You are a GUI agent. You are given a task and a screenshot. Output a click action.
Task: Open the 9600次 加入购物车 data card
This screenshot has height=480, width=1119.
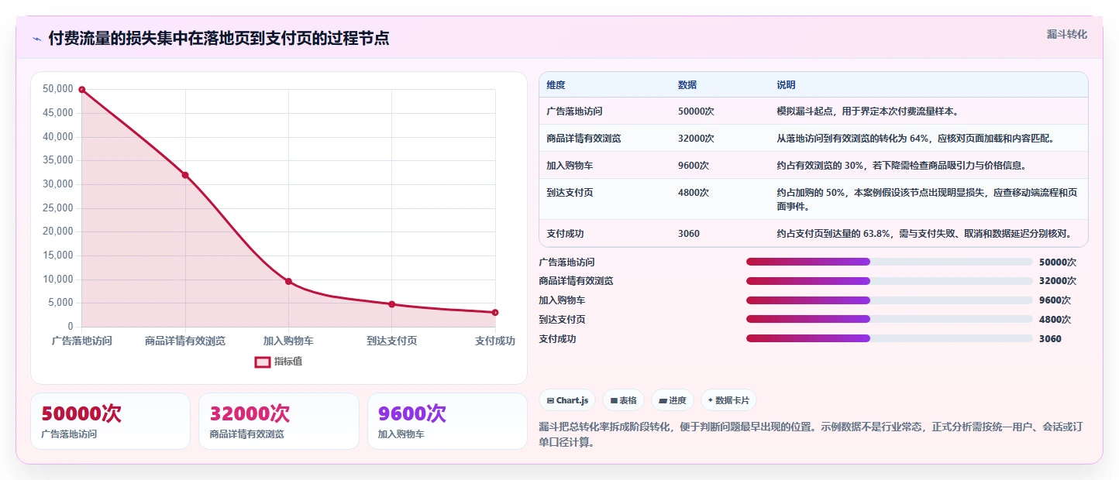pyautogui.click(x=447, y=421)
